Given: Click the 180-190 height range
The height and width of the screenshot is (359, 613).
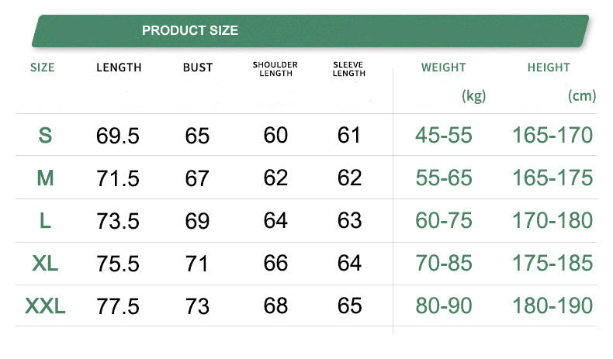Looking at the screenshot, I should click(552, 305).
